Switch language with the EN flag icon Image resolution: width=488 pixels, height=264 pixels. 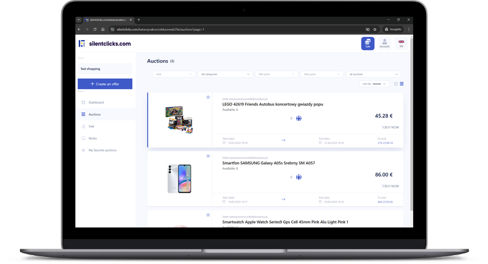pyautogui.click(x=401, y=44)
